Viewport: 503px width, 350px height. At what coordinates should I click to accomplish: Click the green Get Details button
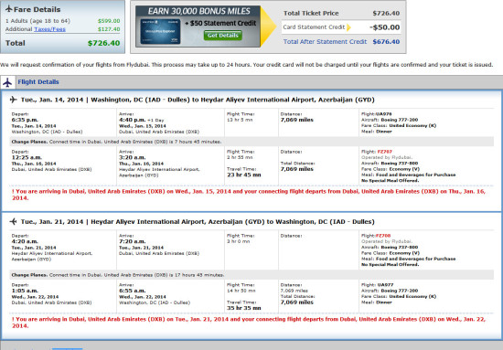click(x=222, y=36)
